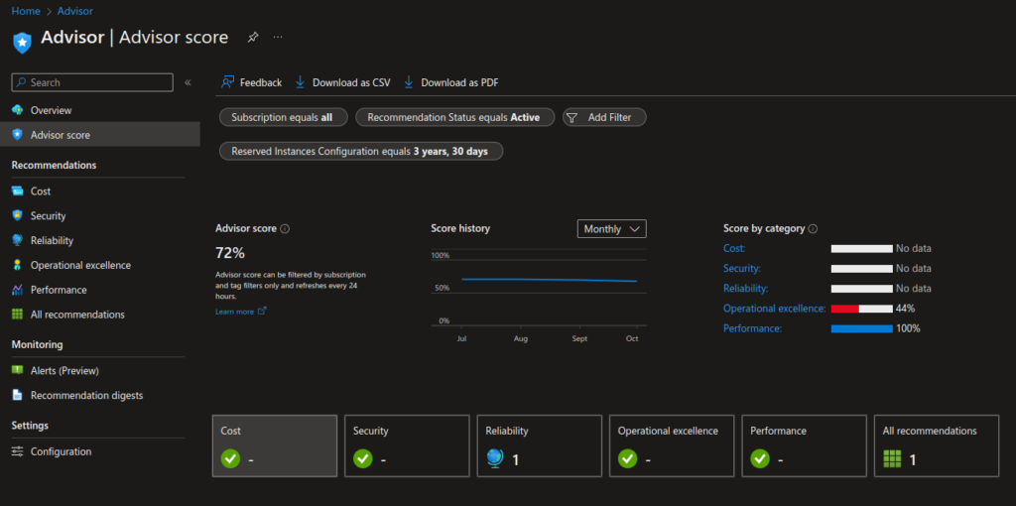Click the Cost category link
The width and height of the screenshot is (1016, 506).
(734, 248)
